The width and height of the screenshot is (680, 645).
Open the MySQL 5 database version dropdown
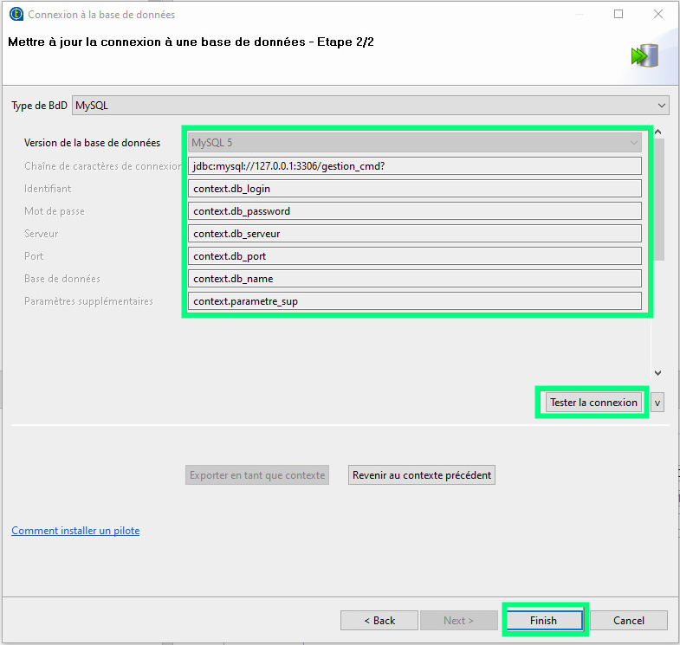(x=415, y=143)
